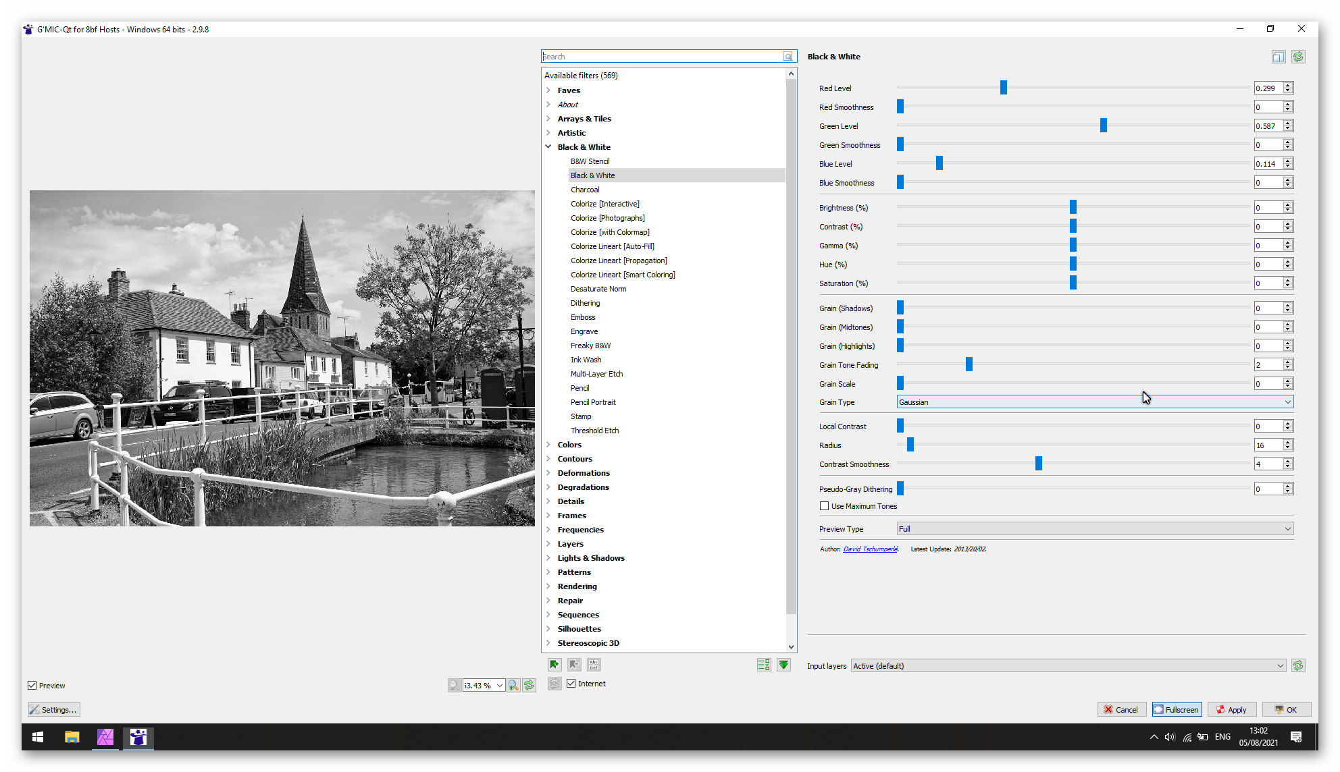This screenshot has width=1340, height=772.
Task: Reset parameters with top-right green refresh icon
Action: pos(1298,57)
